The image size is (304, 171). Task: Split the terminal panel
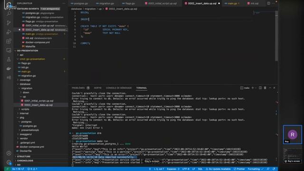pos(260,88)
